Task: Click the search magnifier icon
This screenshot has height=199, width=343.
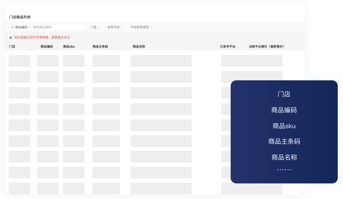Action: pos(12,27)
